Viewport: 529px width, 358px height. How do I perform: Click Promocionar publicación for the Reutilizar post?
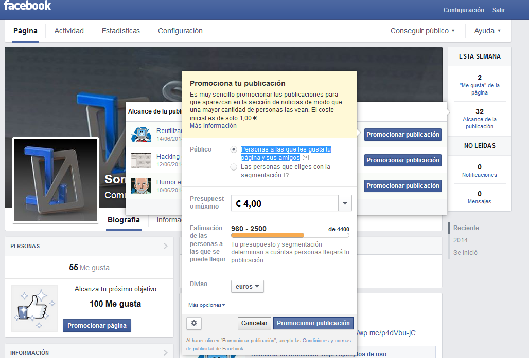pyautogui.click(x=403, y=135)
